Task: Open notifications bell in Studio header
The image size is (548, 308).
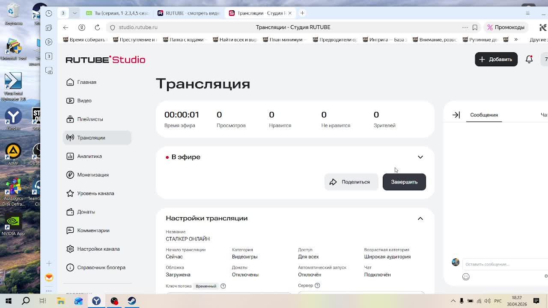Action: (529, 59)
